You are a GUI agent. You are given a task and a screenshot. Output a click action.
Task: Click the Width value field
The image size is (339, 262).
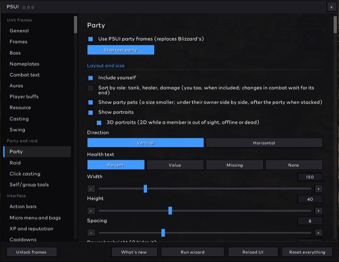310,177
